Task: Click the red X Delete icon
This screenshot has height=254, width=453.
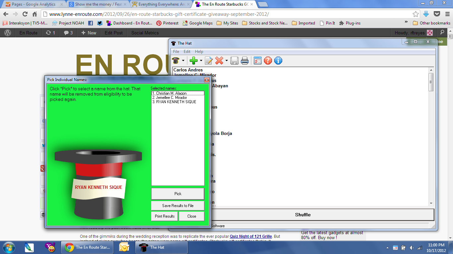Action: pyautogui.click(x=219, y=61)
